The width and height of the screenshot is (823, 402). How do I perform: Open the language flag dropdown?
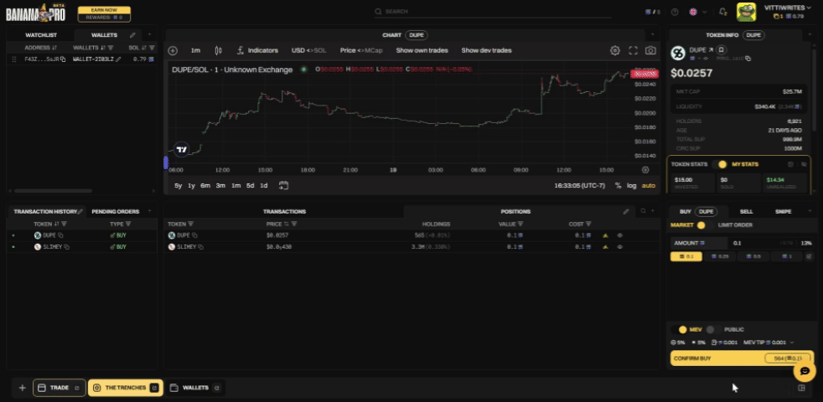point(696,12)
